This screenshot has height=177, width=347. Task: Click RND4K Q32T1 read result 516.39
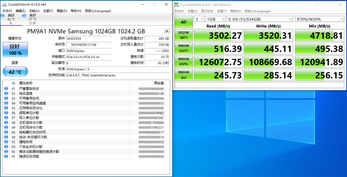[x=219, y=48]
